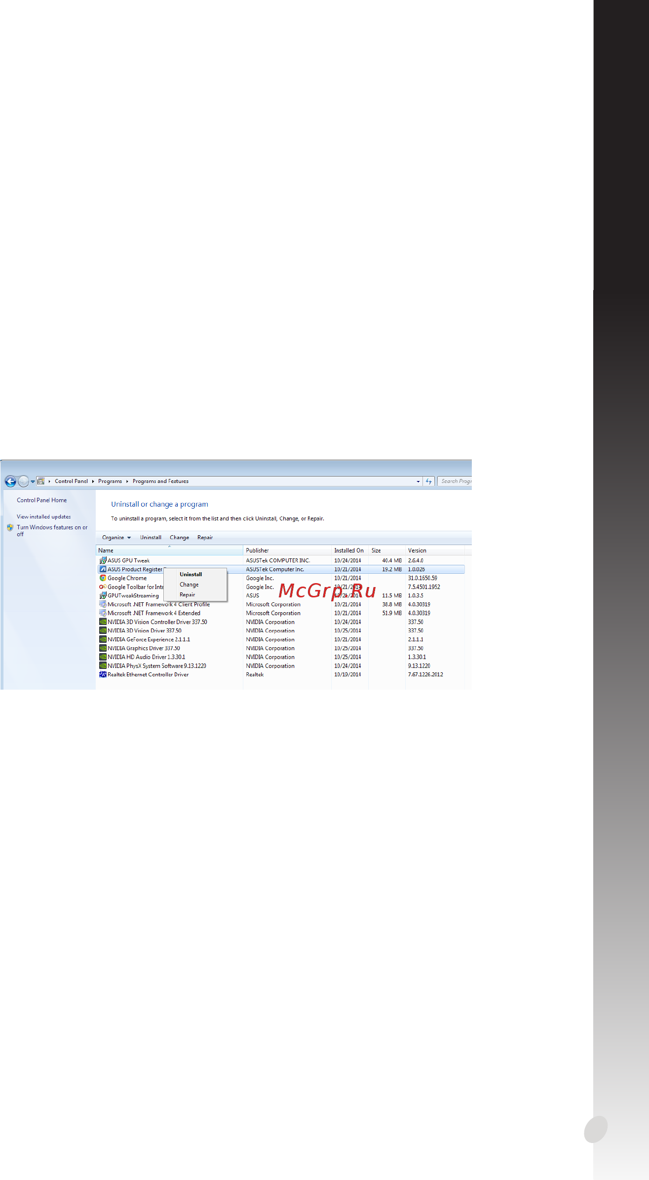The width and height of the screenshot is (649, 1180).
Task: Click the Realtek publisher cell
Action: [255, 674]
